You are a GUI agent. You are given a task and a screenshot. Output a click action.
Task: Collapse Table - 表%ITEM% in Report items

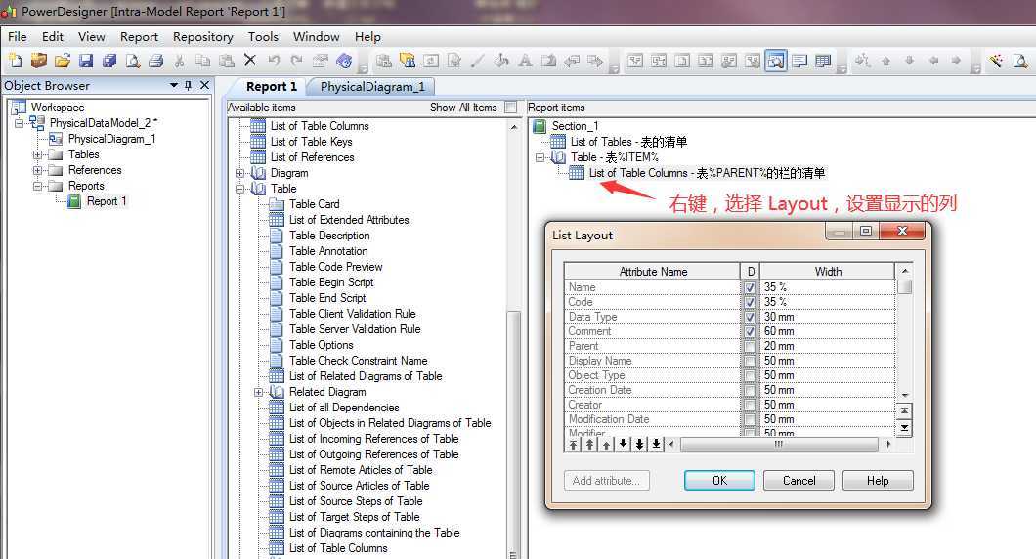click(x=540, y=157)
